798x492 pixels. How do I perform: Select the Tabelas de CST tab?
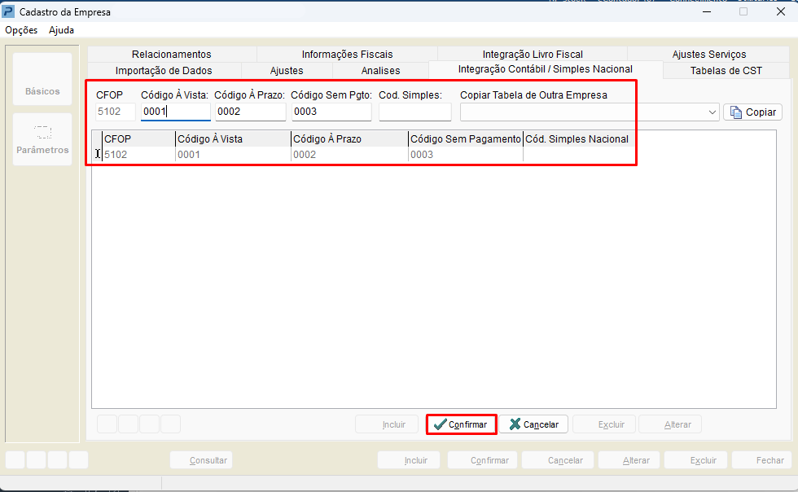click(726, 71)
